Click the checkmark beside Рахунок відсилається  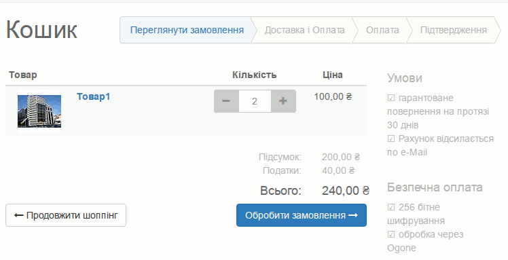pyautogui.click(x=391, y=138)
